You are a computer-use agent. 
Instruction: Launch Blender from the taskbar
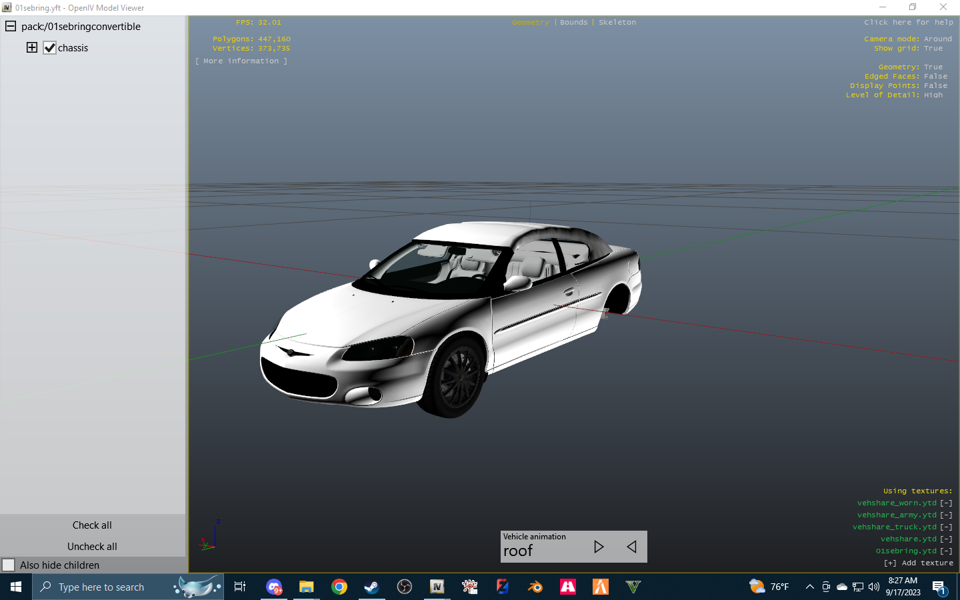pyautogui.click(x=535, y=587)
